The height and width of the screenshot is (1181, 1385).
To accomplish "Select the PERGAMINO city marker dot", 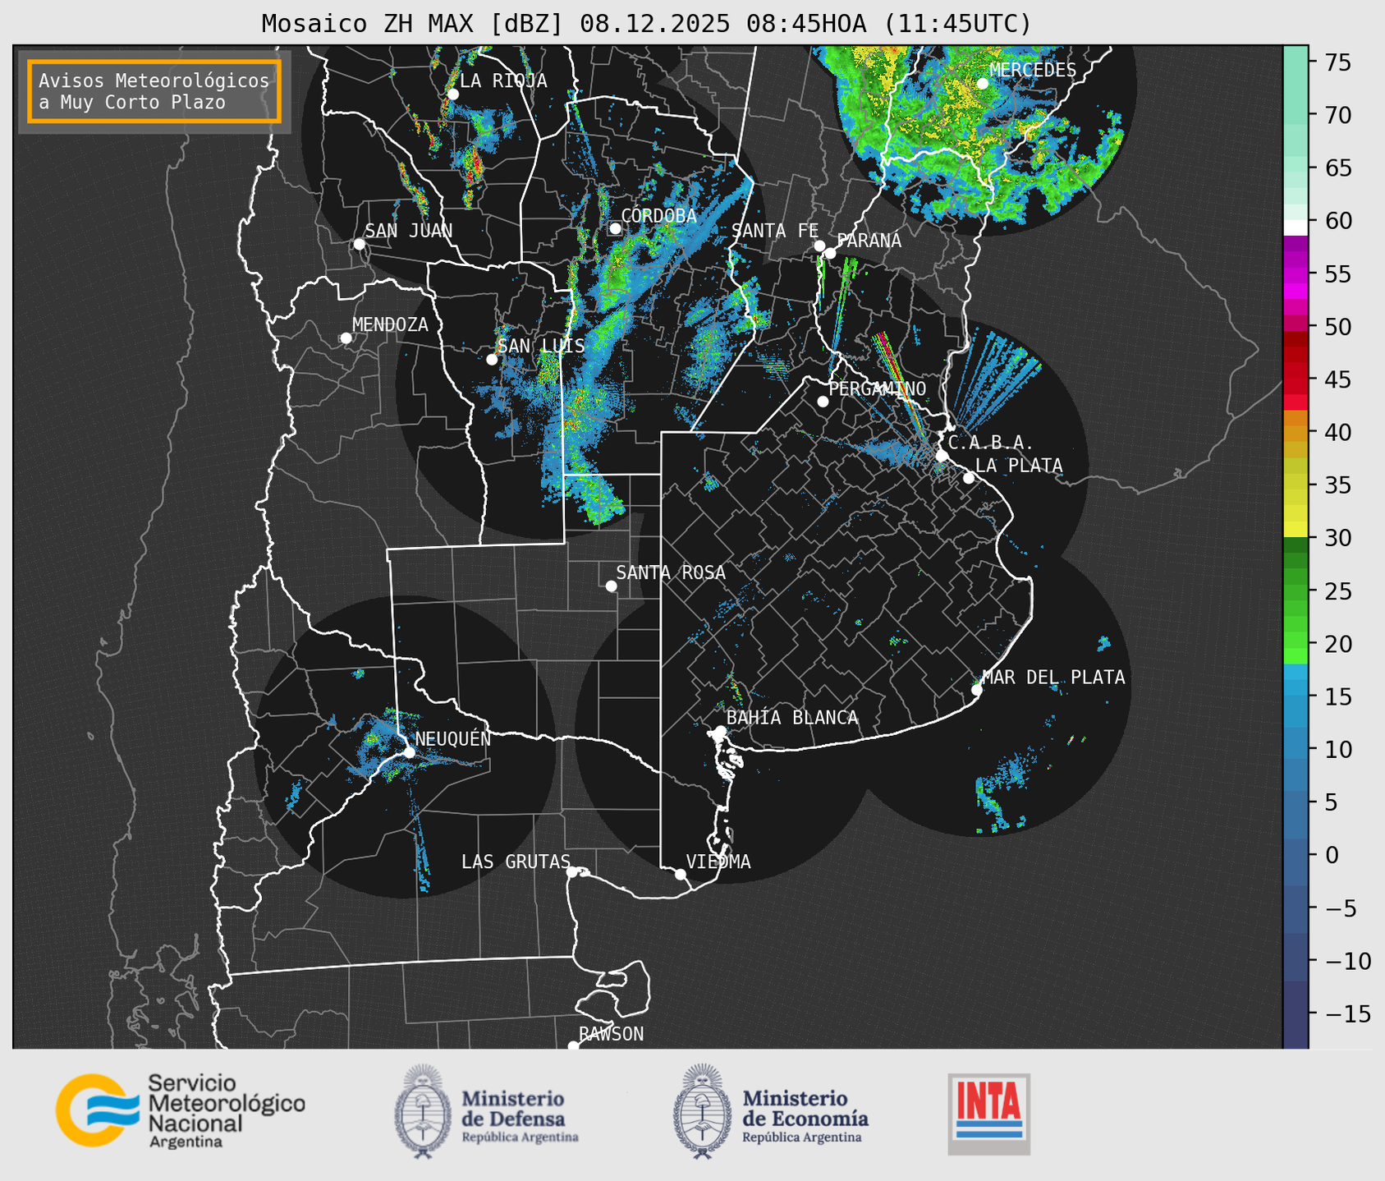I will pyautogui.click(x=823, y=402).
